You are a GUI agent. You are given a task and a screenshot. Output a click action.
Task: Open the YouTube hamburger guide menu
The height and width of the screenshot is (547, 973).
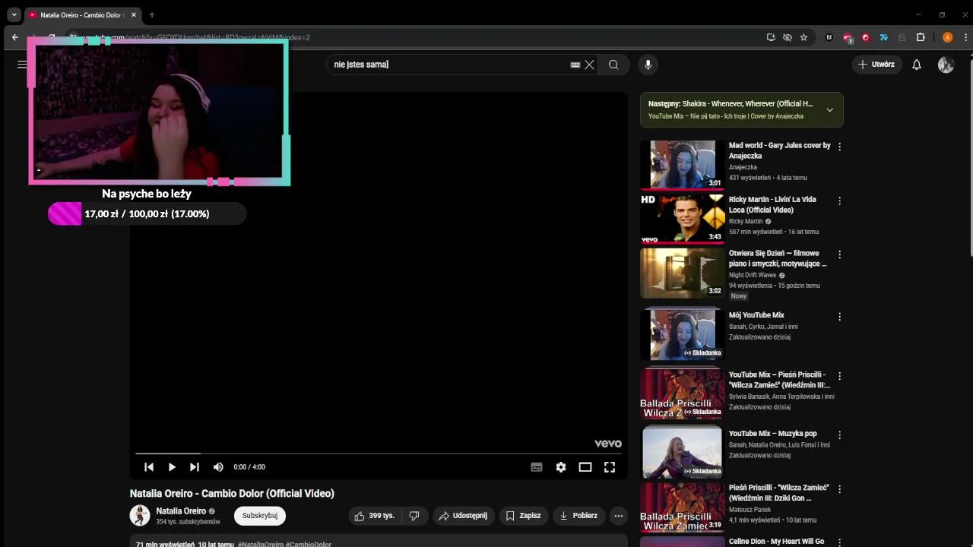pyautogui.click(x=22, y=65)
